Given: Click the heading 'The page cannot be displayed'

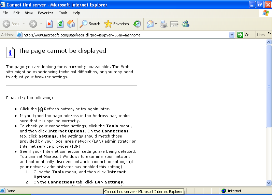Looking at the screenshot, I should pos(62,51).
